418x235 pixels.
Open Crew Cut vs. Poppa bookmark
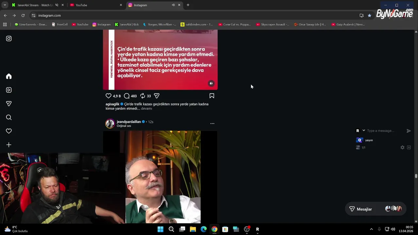pos(234,24)
